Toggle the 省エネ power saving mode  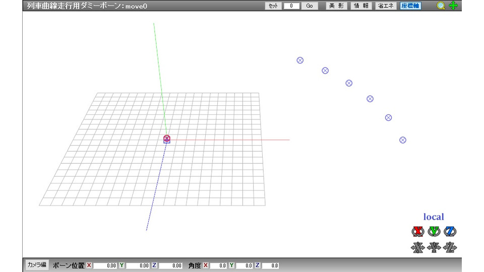click(x=386, y=6)
